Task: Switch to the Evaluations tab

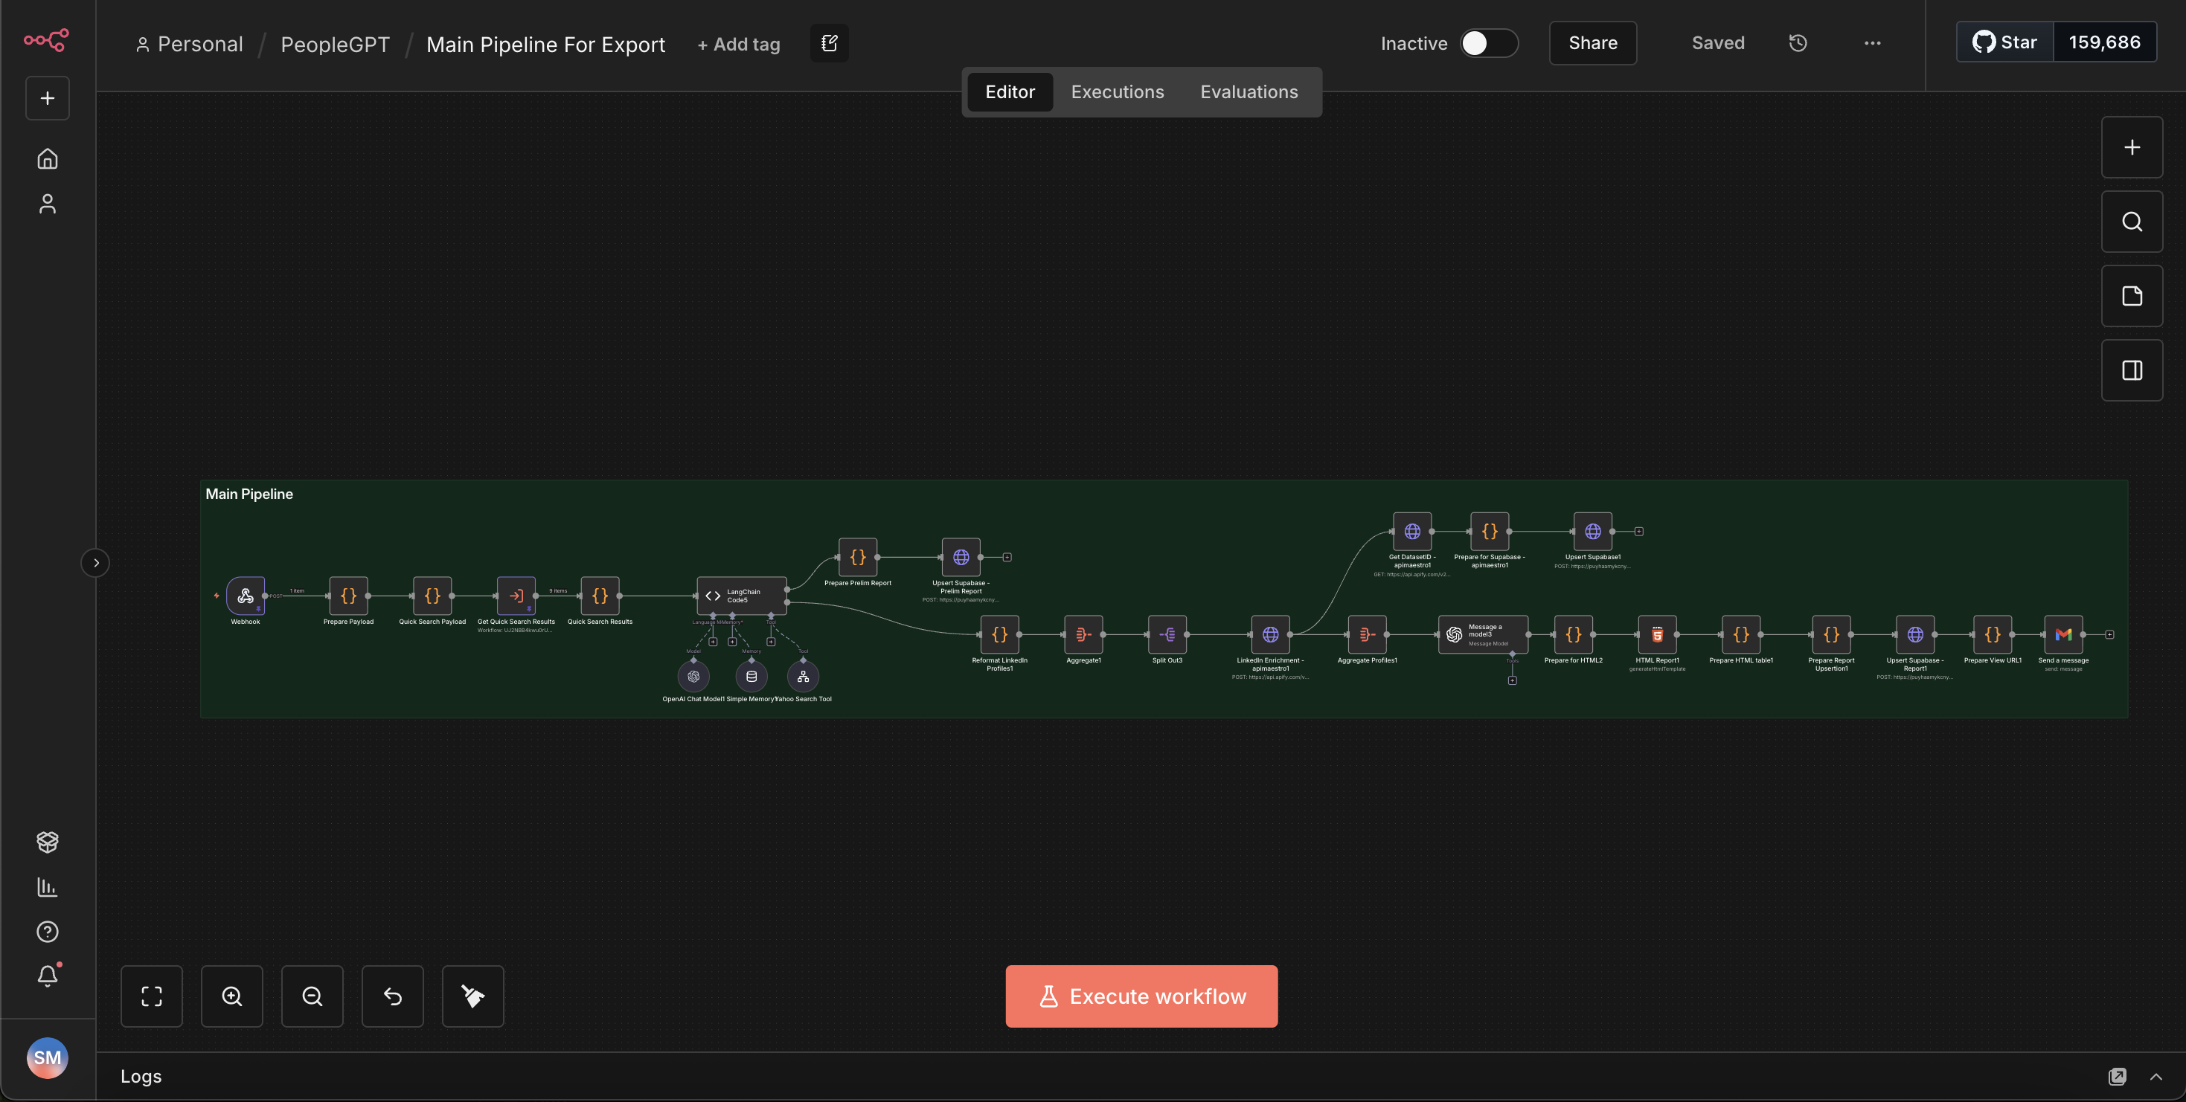Action: pos(1249,91)
